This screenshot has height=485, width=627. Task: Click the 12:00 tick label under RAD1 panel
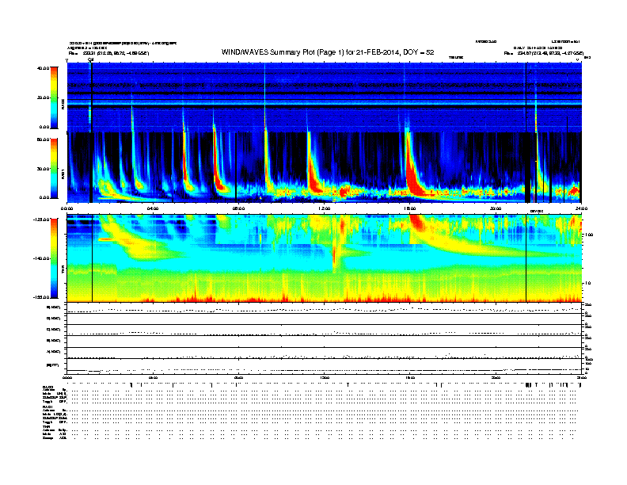click(325, 208)
